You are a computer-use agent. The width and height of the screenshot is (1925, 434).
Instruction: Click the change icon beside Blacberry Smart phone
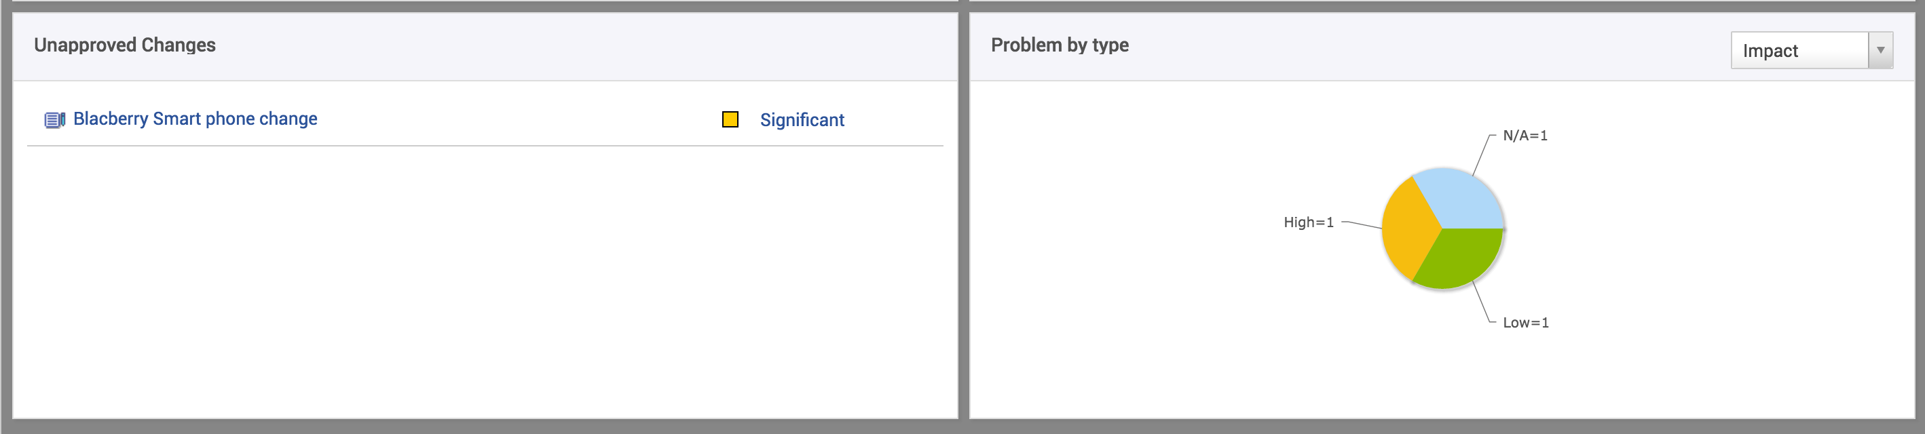coord(54,119)
